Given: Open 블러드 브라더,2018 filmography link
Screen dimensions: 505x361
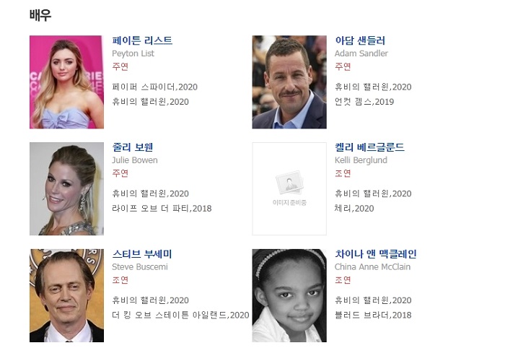Looking at the screenshot, I should (x=373, y=316).
